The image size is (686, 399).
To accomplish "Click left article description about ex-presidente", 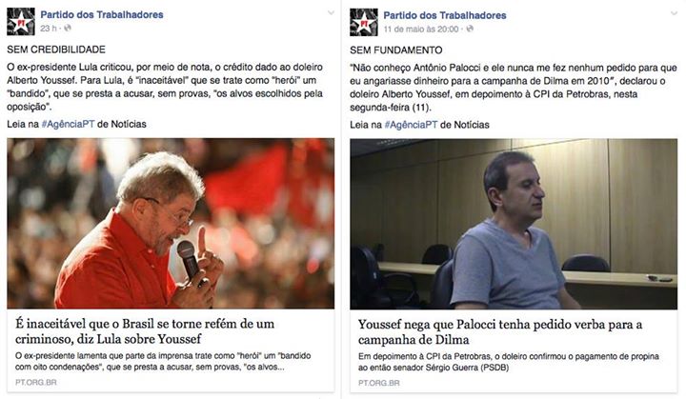I will point(163,361).
